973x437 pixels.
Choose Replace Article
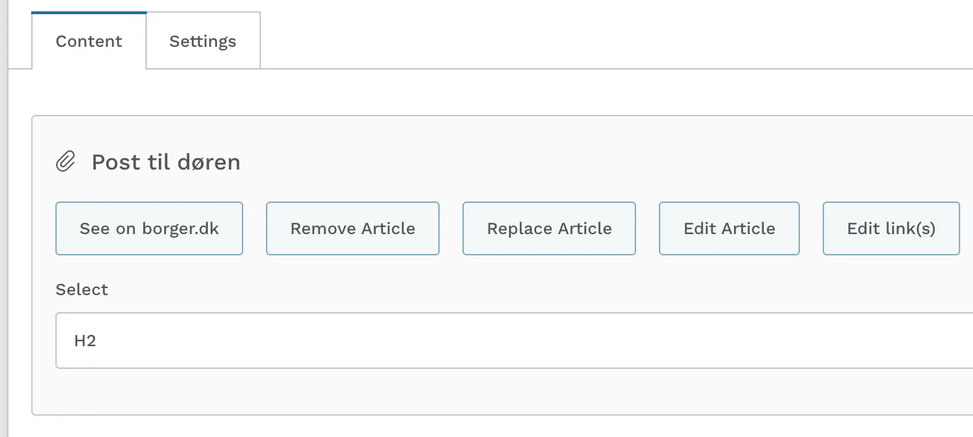[x=549, y=228]
